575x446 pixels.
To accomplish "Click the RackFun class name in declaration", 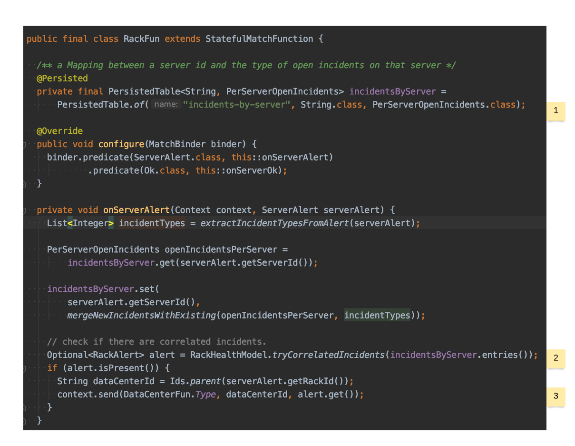I will 142,39.
